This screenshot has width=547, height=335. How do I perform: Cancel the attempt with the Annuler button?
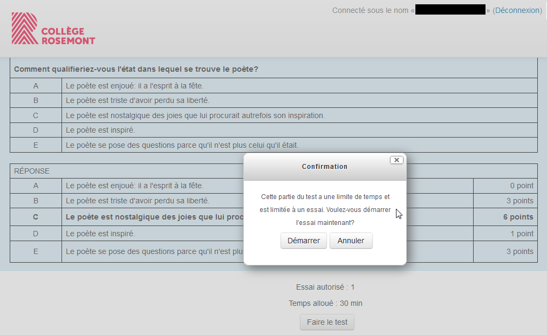coord(351,241)
